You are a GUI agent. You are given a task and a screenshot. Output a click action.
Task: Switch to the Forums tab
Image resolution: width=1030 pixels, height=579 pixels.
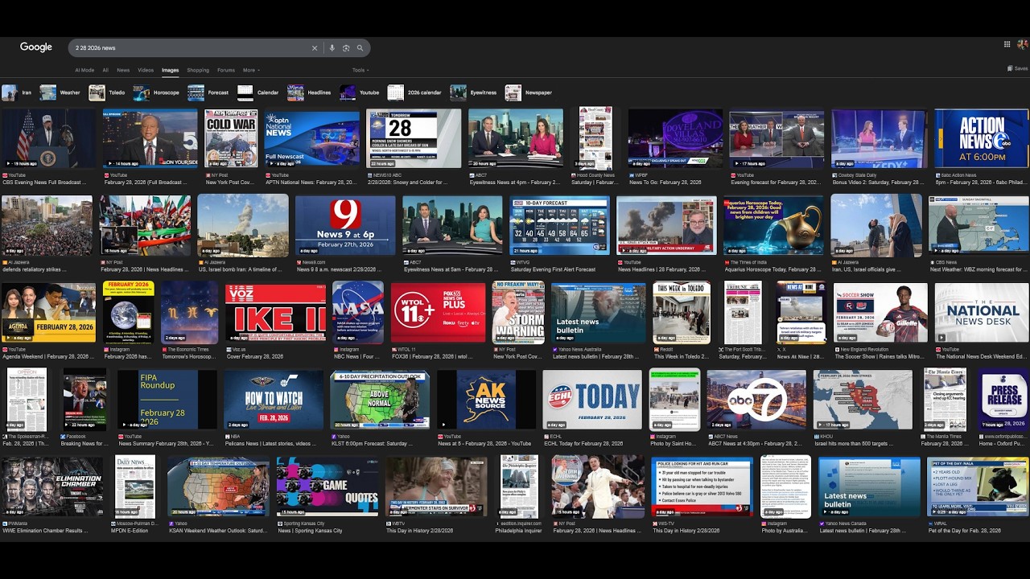point(226,70)
